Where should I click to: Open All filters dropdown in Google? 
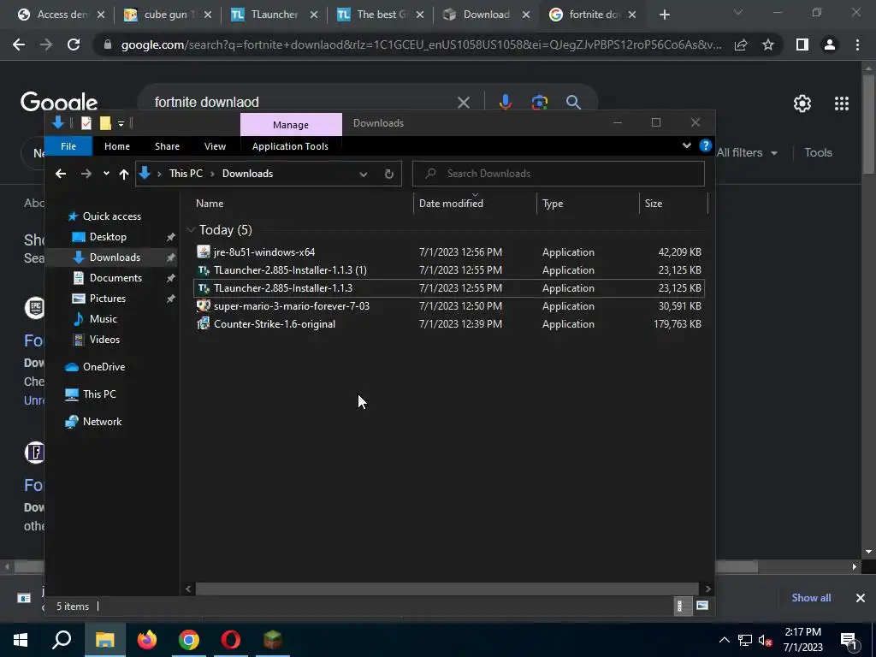pos(748,152)
